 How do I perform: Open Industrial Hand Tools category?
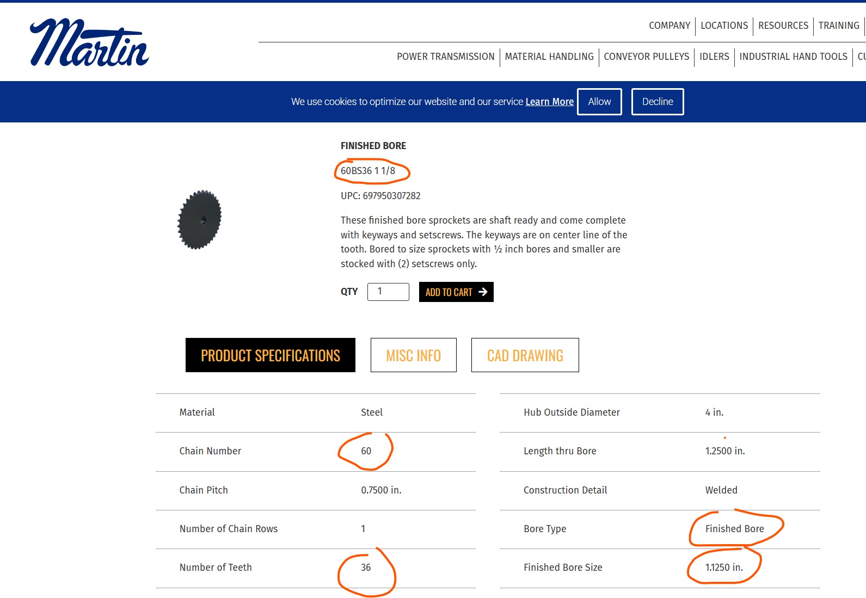point(793,57)
